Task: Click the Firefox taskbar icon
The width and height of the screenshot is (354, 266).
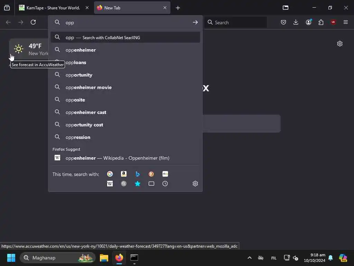Action: 119,258
